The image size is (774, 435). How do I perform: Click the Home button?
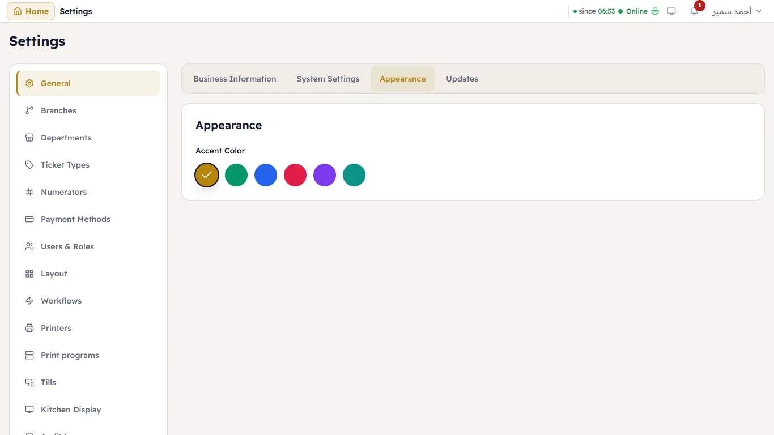[x=31, y=11]
